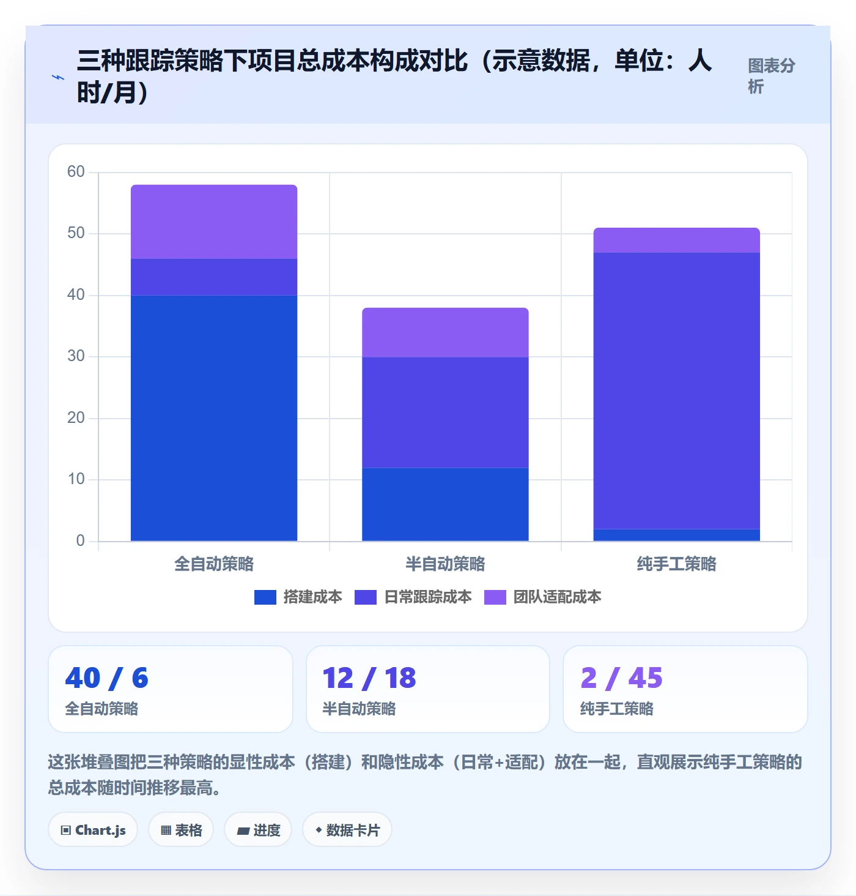856x896 pixels.
Task: Click the 全自动策略 x-axis label
Action: pyautogui.click(x=214, y=564)
